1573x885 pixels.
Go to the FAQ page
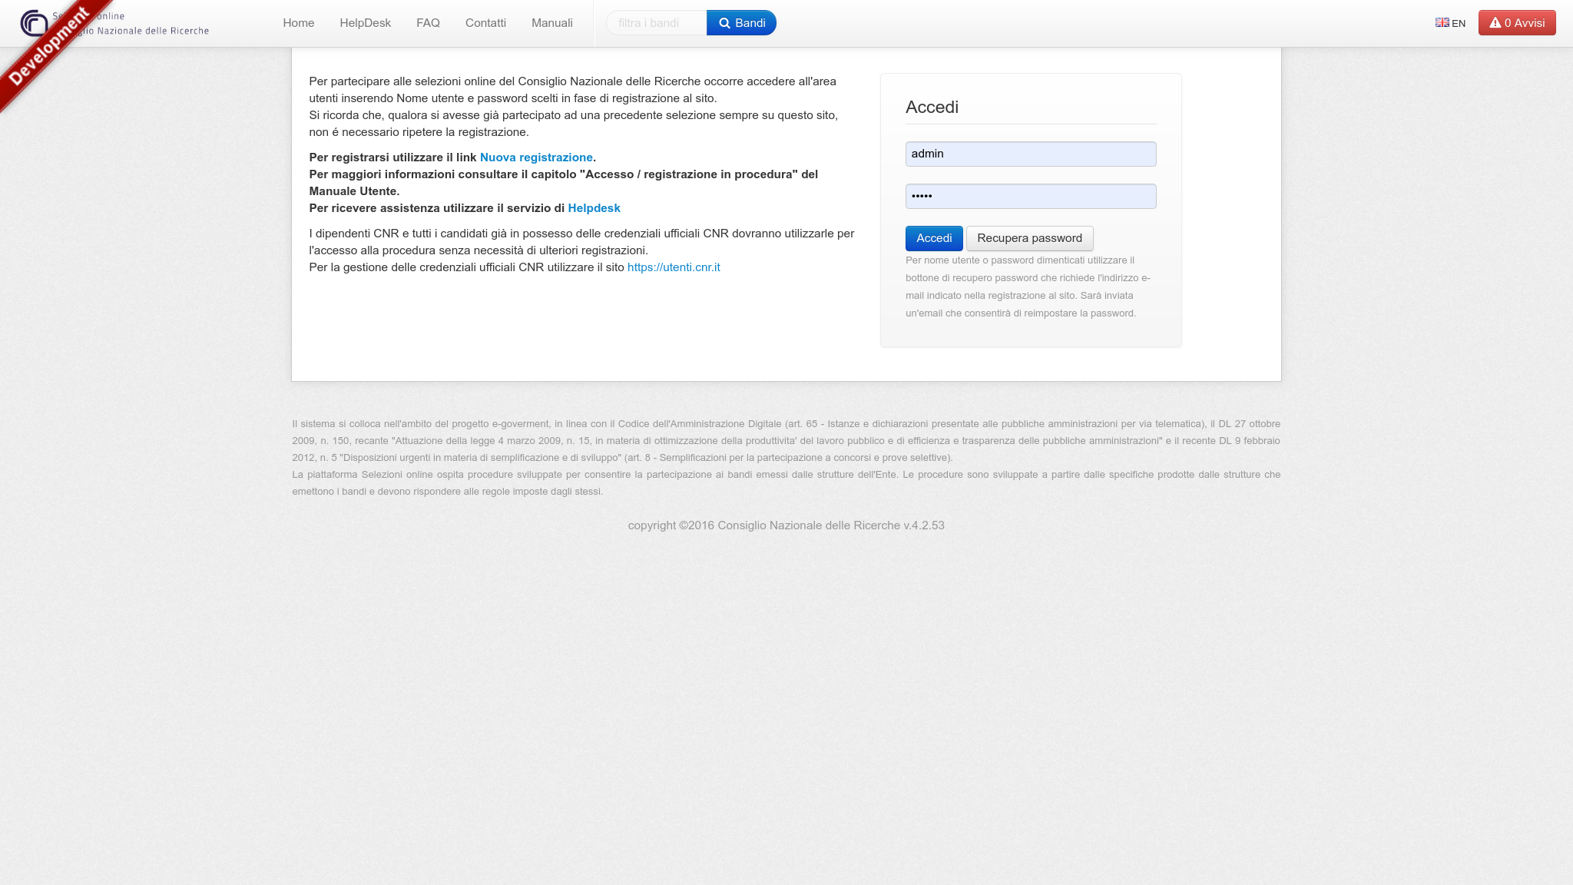click(428, 23)
